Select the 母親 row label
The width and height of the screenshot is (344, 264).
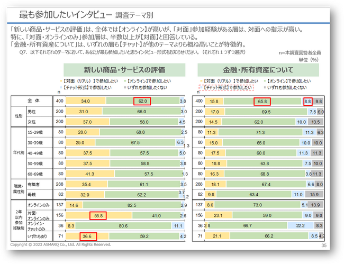pos(32,195)
